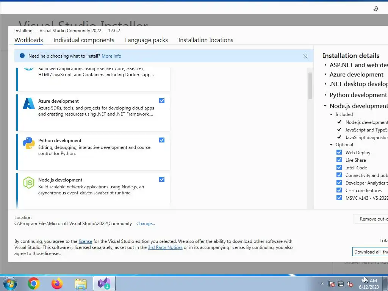Click the Azure development workload icon
This screenshot has height=291, width=388.
point(29,104)
